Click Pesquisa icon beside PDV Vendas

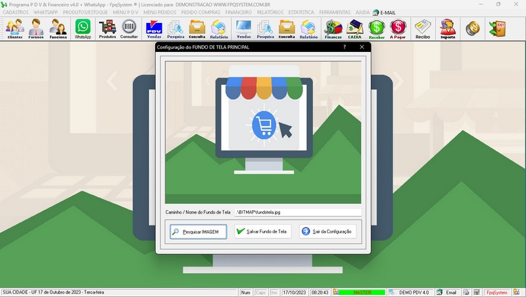(176, 29)
